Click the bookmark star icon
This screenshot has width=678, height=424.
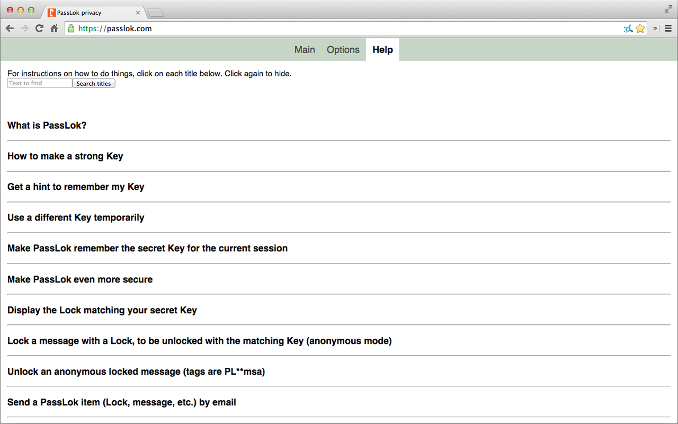click(x=640, y=29)
